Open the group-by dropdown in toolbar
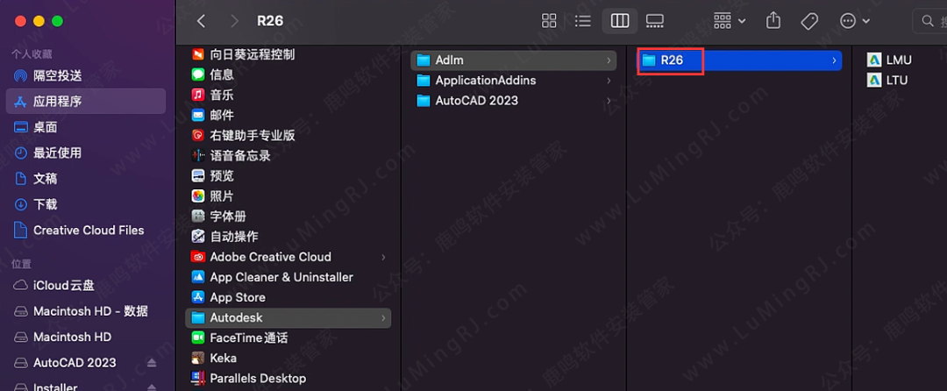Viewport: 947px width, 391px height. click(x=729, y=20)
